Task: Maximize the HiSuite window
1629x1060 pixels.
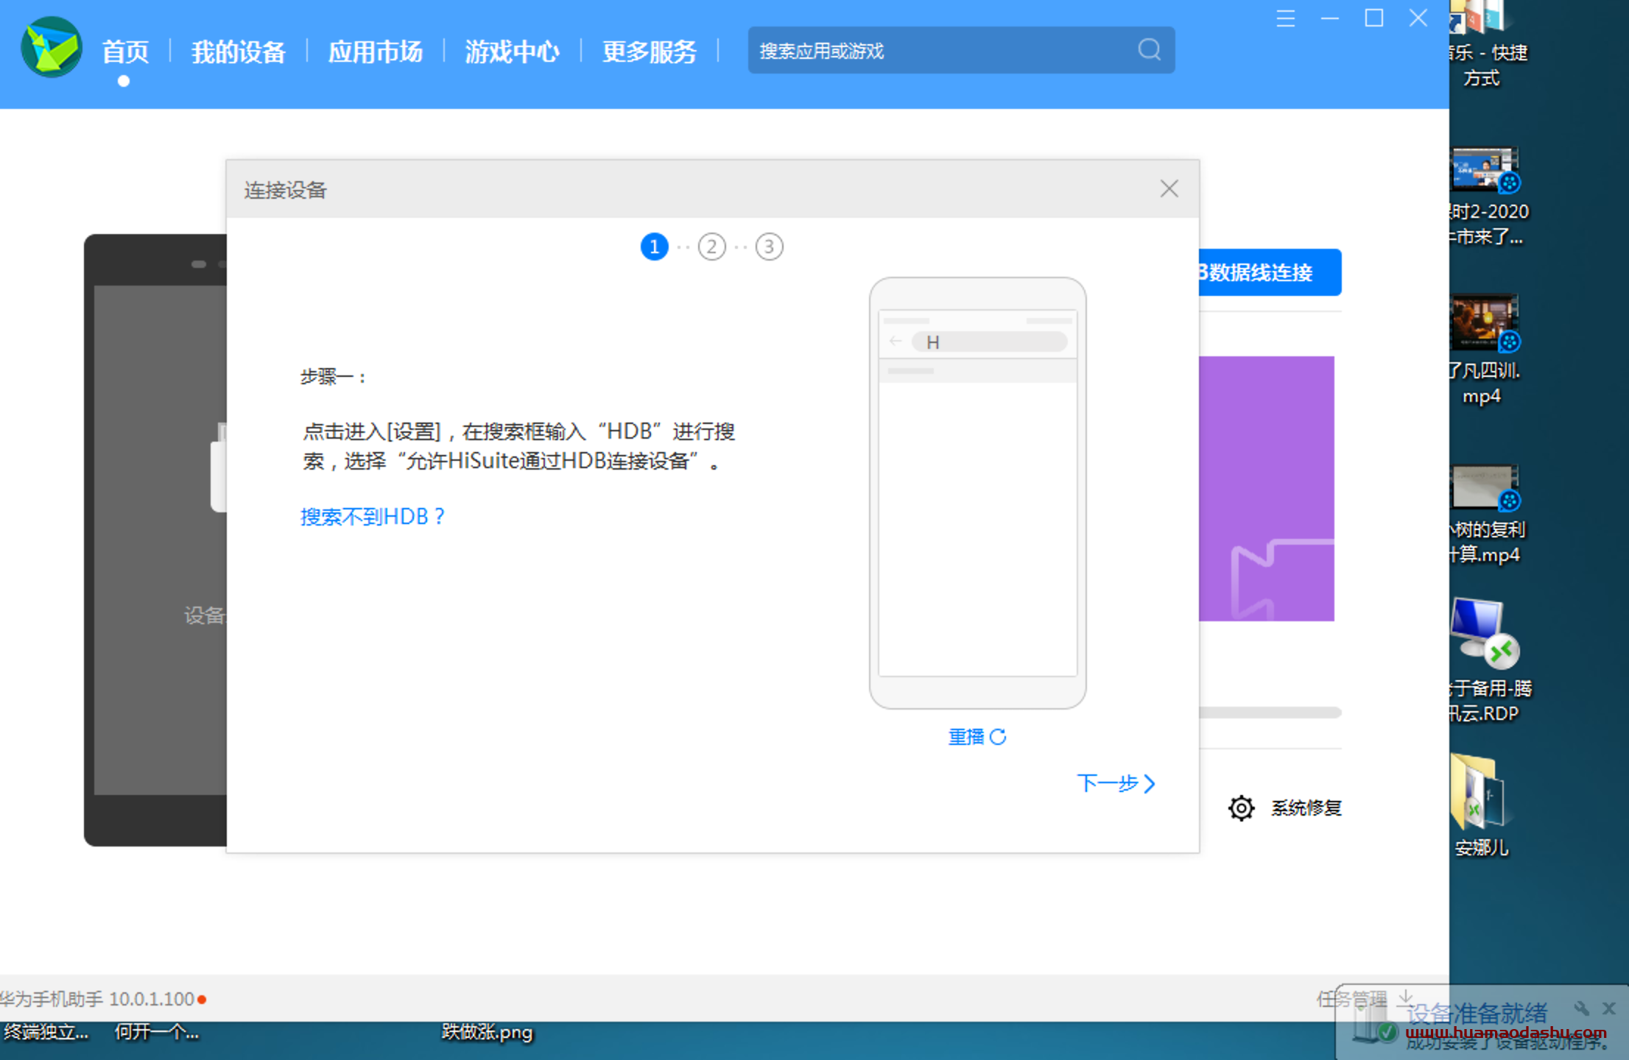Action: tap(1374, 18)
